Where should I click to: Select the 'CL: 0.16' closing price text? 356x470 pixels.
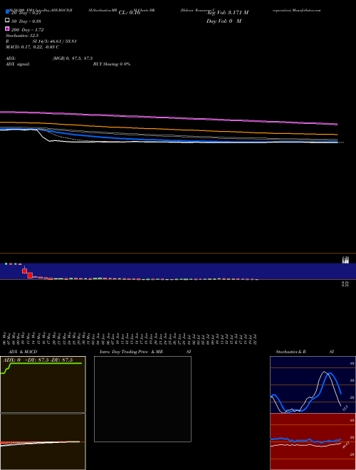point(130,13)
